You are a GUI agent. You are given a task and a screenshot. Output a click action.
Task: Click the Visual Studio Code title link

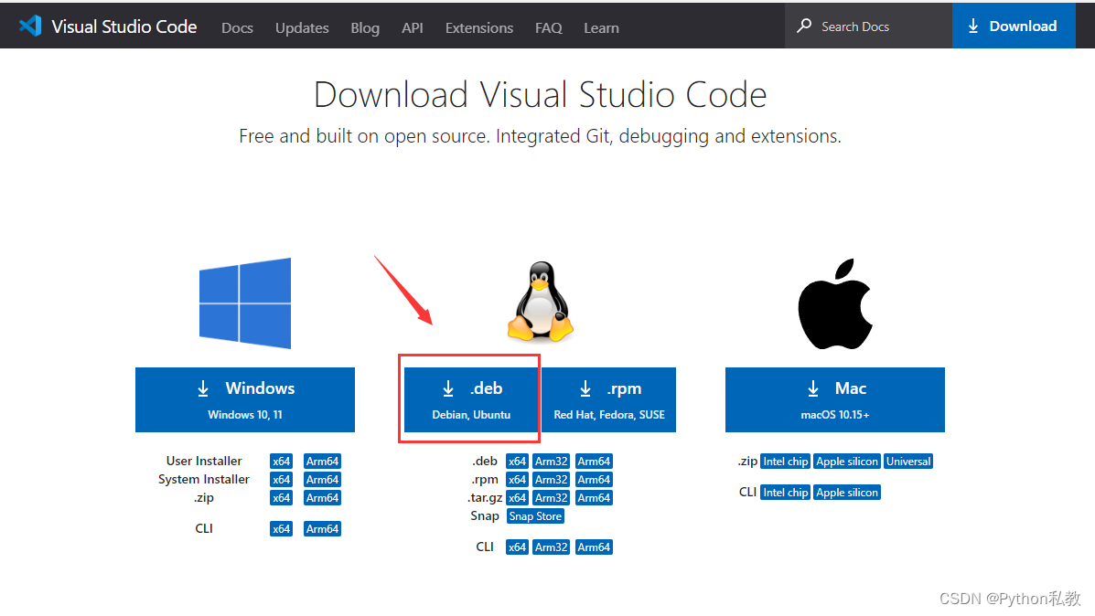coord(124,27)
